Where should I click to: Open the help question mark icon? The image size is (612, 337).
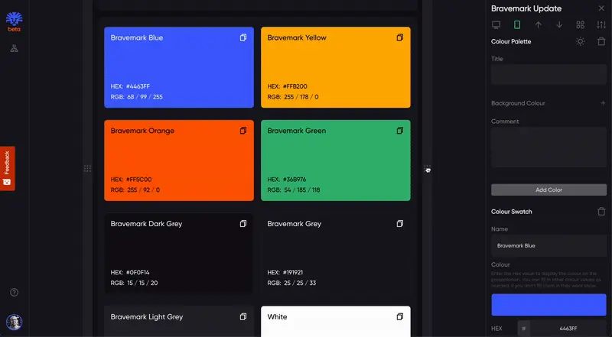[x=14, y=292]
